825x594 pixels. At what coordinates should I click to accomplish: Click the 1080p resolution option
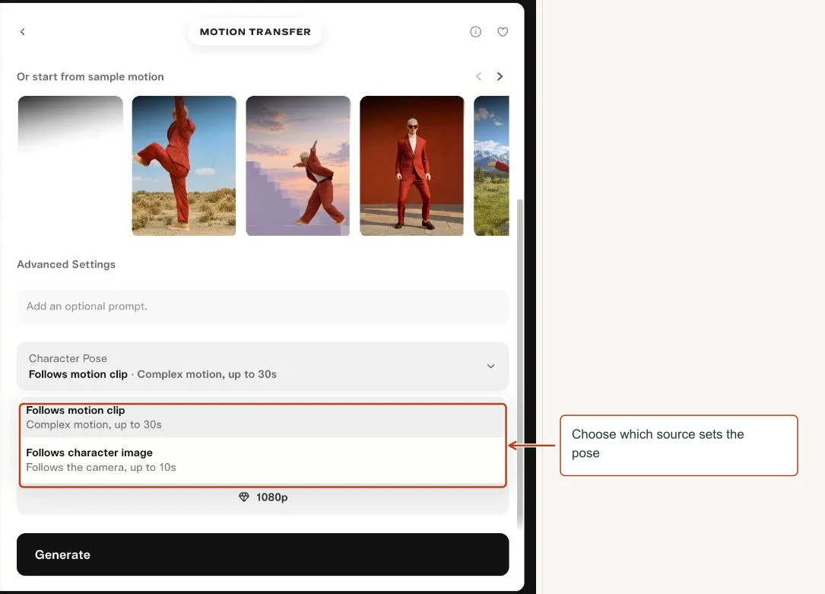coord(263,497)
